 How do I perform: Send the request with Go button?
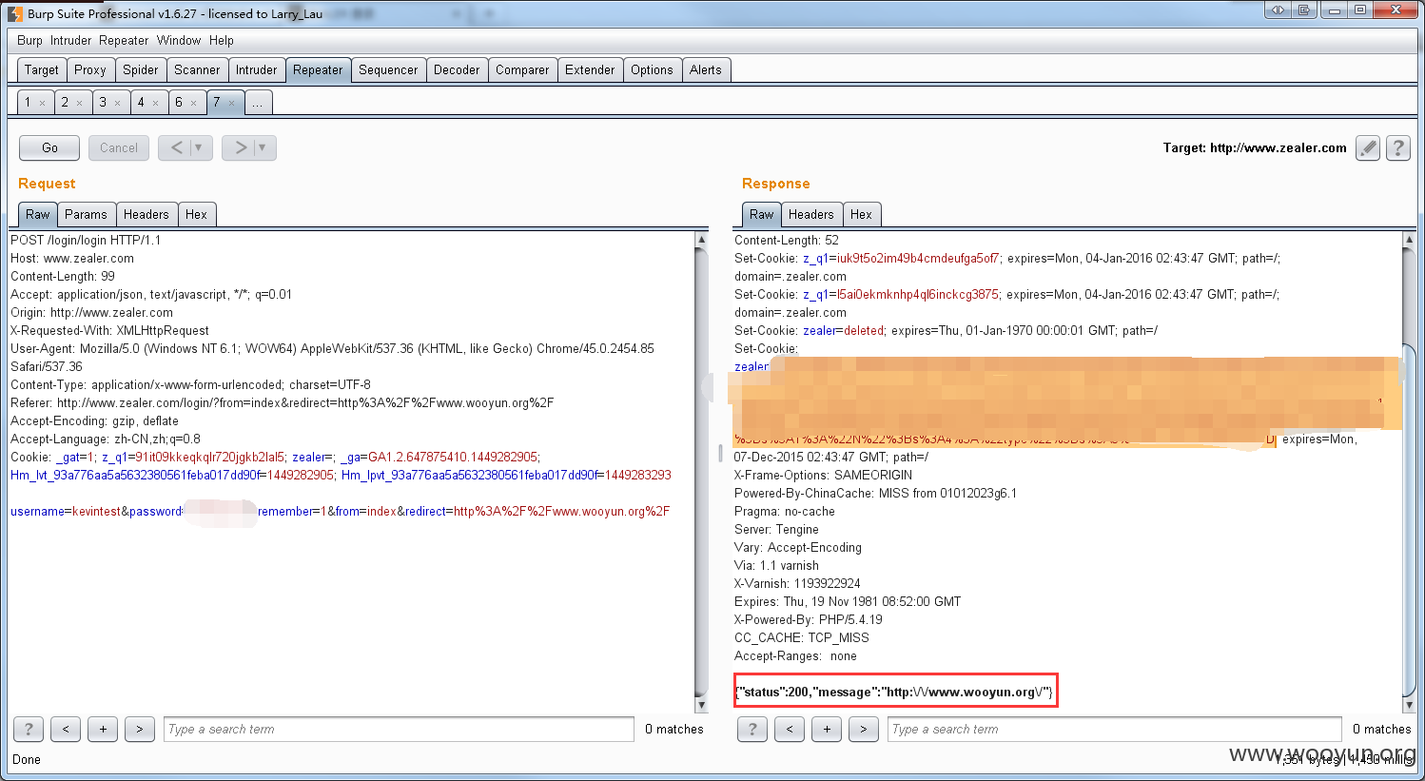pyautogui.click(x=49, y=147)
